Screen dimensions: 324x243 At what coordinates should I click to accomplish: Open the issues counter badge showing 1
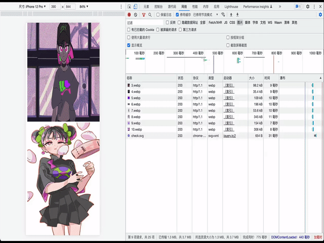pyautogui.click(x=298, y=7)
